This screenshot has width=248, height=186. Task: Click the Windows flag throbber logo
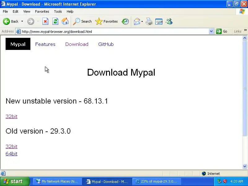[x=242, y=11]
